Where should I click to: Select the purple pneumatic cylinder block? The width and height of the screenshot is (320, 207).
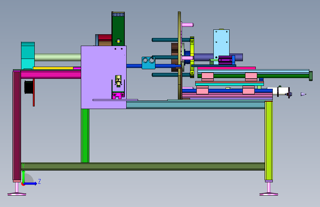pyautogui.click(x=225, y=60)
